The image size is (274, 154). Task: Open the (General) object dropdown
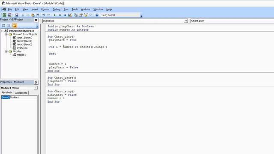[186, 21]
